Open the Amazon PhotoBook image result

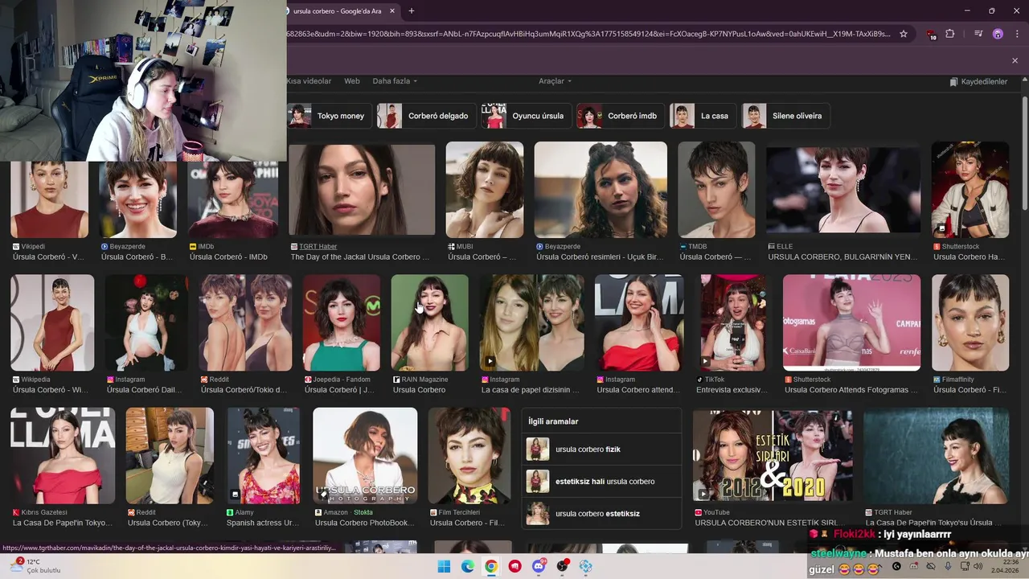click(x=365, y=456)
